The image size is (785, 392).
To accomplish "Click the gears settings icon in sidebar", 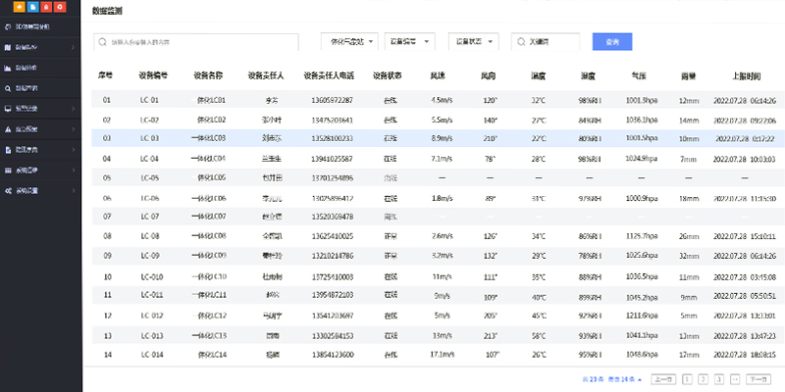I will (9, 190).
